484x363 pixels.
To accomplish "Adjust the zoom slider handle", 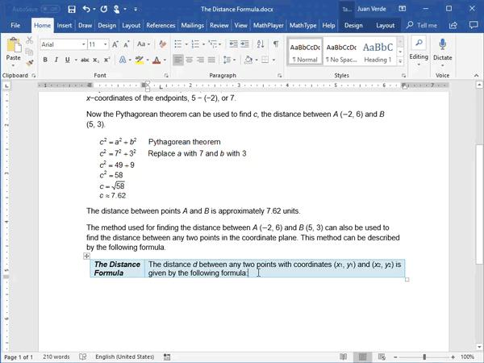I will click(x=424, y=357).
